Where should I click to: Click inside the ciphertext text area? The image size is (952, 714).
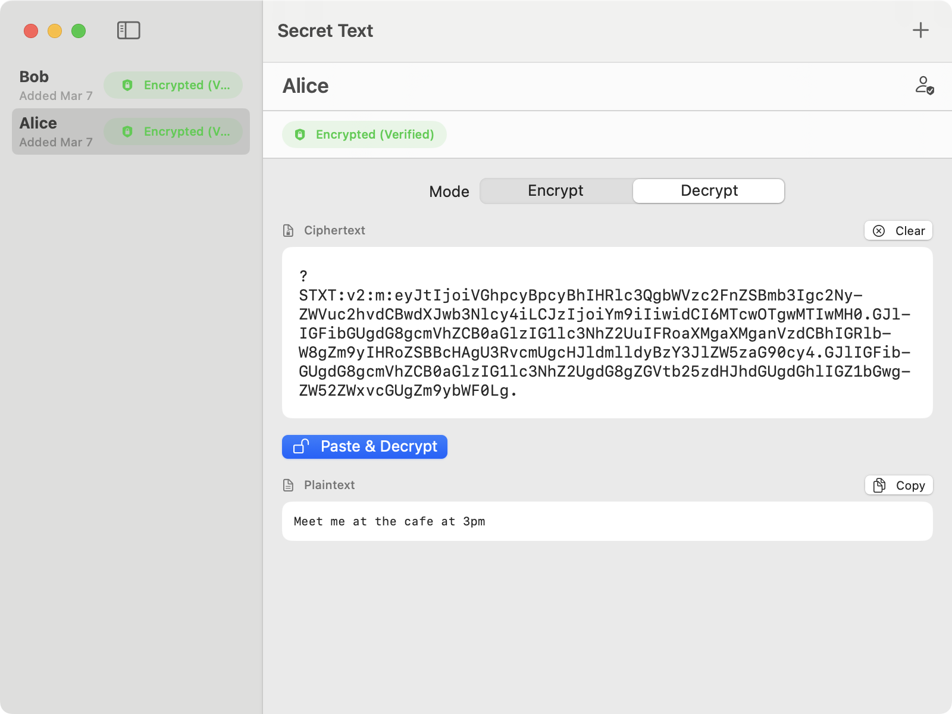coord(607,333)
